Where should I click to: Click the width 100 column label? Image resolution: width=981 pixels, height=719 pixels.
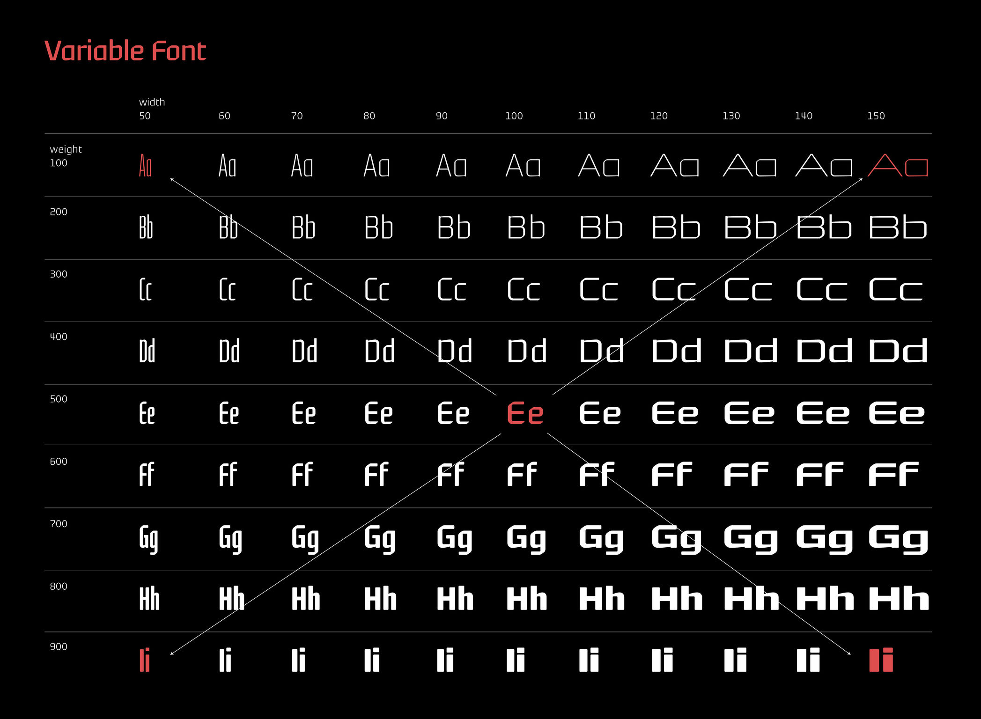point(514,116)
